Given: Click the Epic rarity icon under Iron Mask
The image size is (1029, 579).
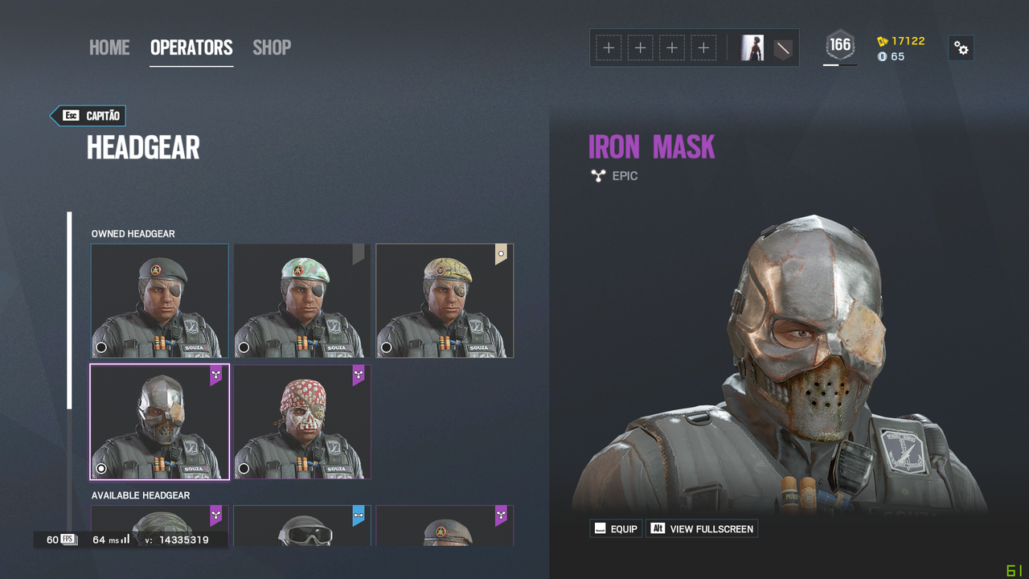Looking at the screenshot, I should [x=597, y=175].
